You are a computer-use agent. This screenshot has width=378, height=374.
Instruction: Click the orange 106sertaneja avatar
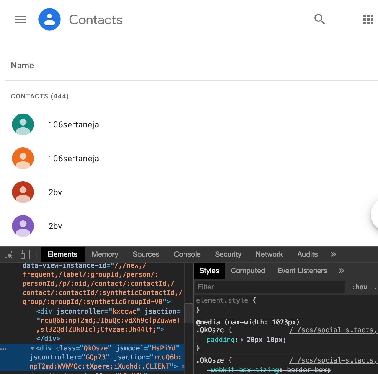pyautogui.click(x=23, y=158)
